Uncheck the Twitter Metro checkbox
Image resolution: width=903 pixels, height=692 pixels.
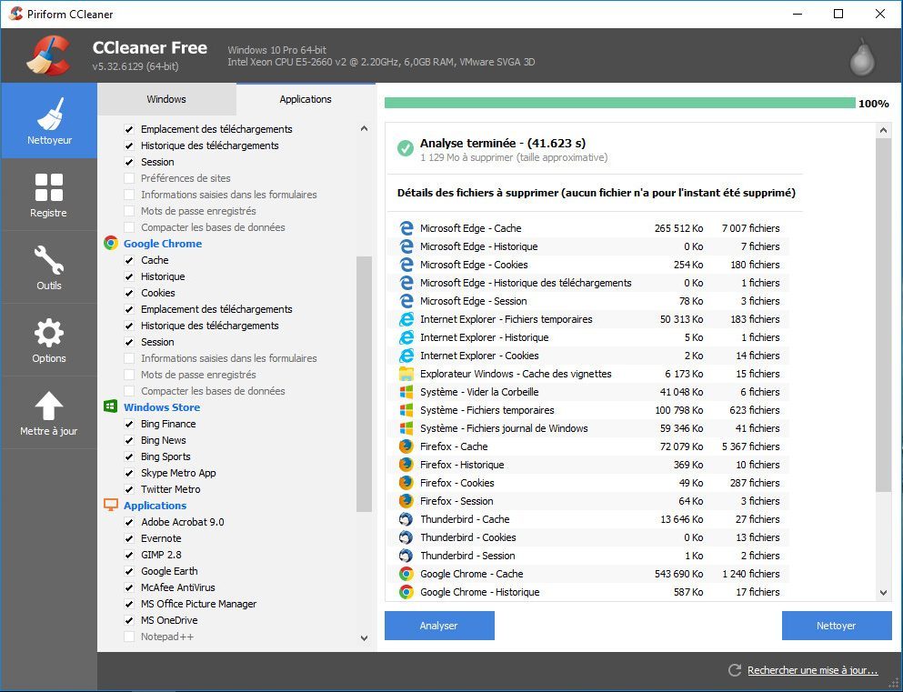[x=129, y=489]
